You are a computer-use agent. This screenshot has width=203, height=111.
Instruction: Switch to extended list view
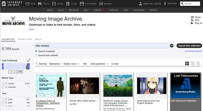coord(193,64)
